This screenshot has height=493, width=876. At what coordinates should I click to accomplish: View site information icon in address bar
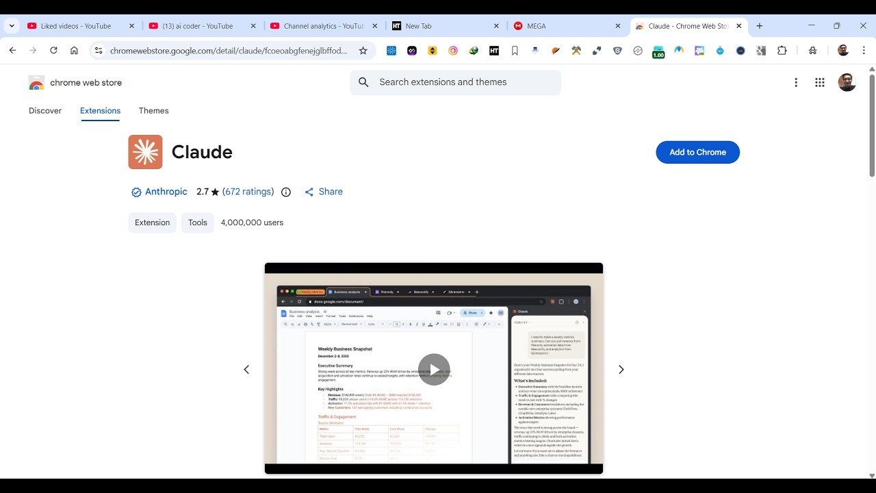tap(99, 51)
